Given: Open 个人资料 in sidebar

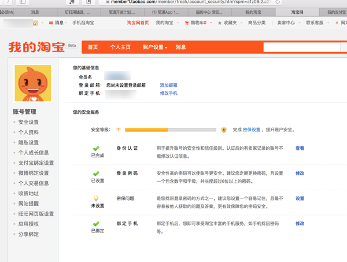Looking at the screenshot, I should 28,132.
